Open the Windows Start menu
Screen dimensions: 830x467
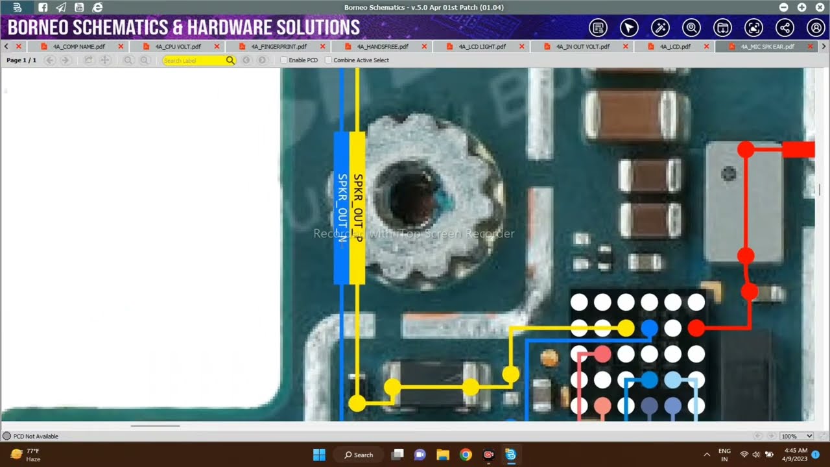319,455
